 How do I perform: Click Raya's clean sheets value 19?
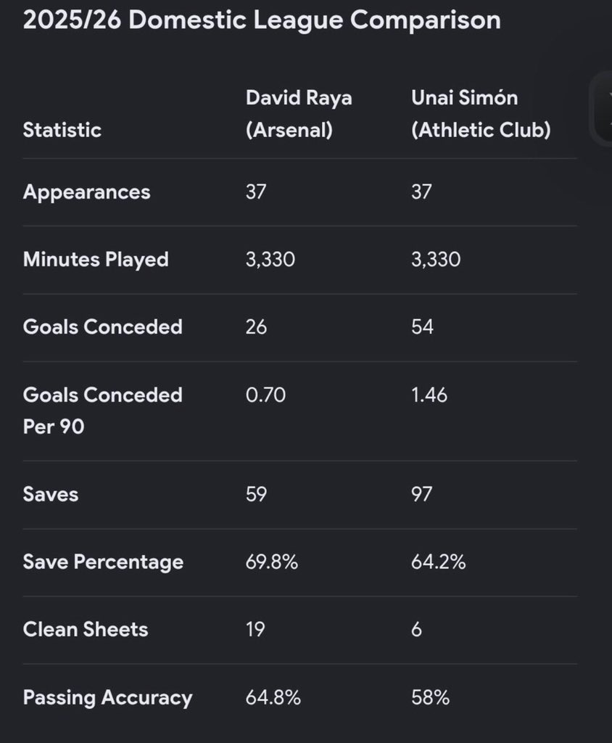(x=255, y=630)
